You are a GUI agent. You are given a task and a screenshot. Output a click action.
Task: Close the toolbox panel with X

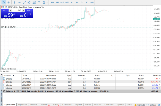click(1, 75)
